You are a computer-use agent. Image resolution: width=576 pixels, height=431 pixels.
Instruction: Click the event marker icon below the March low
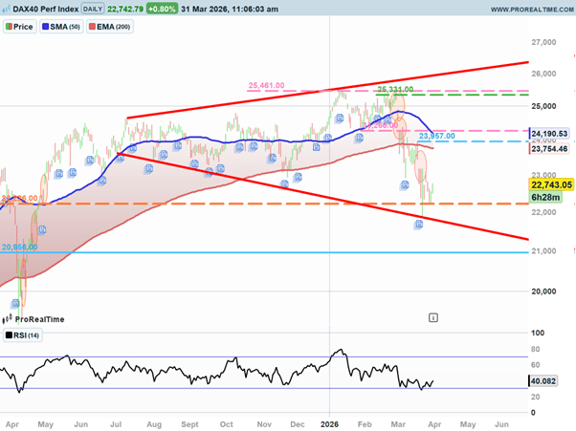[418, 225]
